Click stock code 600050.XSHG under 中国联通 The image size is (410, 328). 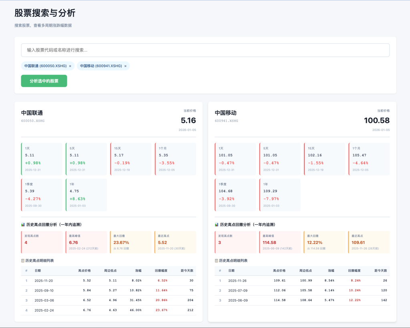[33, 121]
